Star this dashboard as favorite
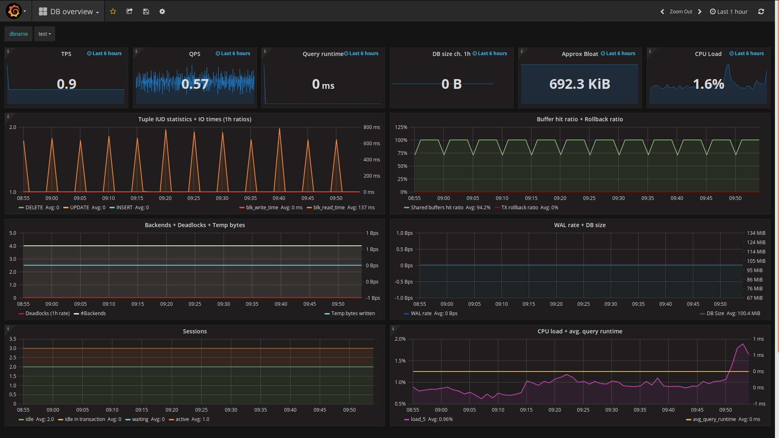The height and width of the screenshot is (438, 779). point(113,11)
